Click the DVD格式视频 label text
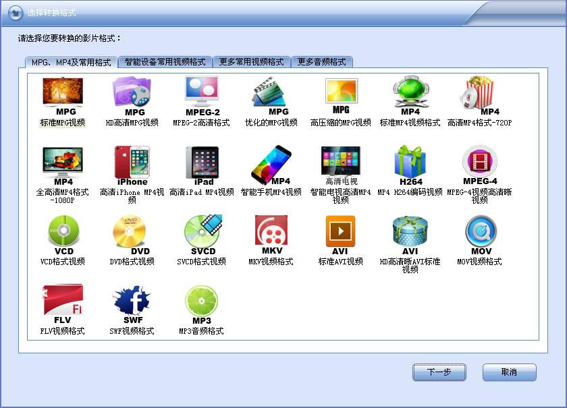The image size is (567, 408). click(x=132, y=262)
